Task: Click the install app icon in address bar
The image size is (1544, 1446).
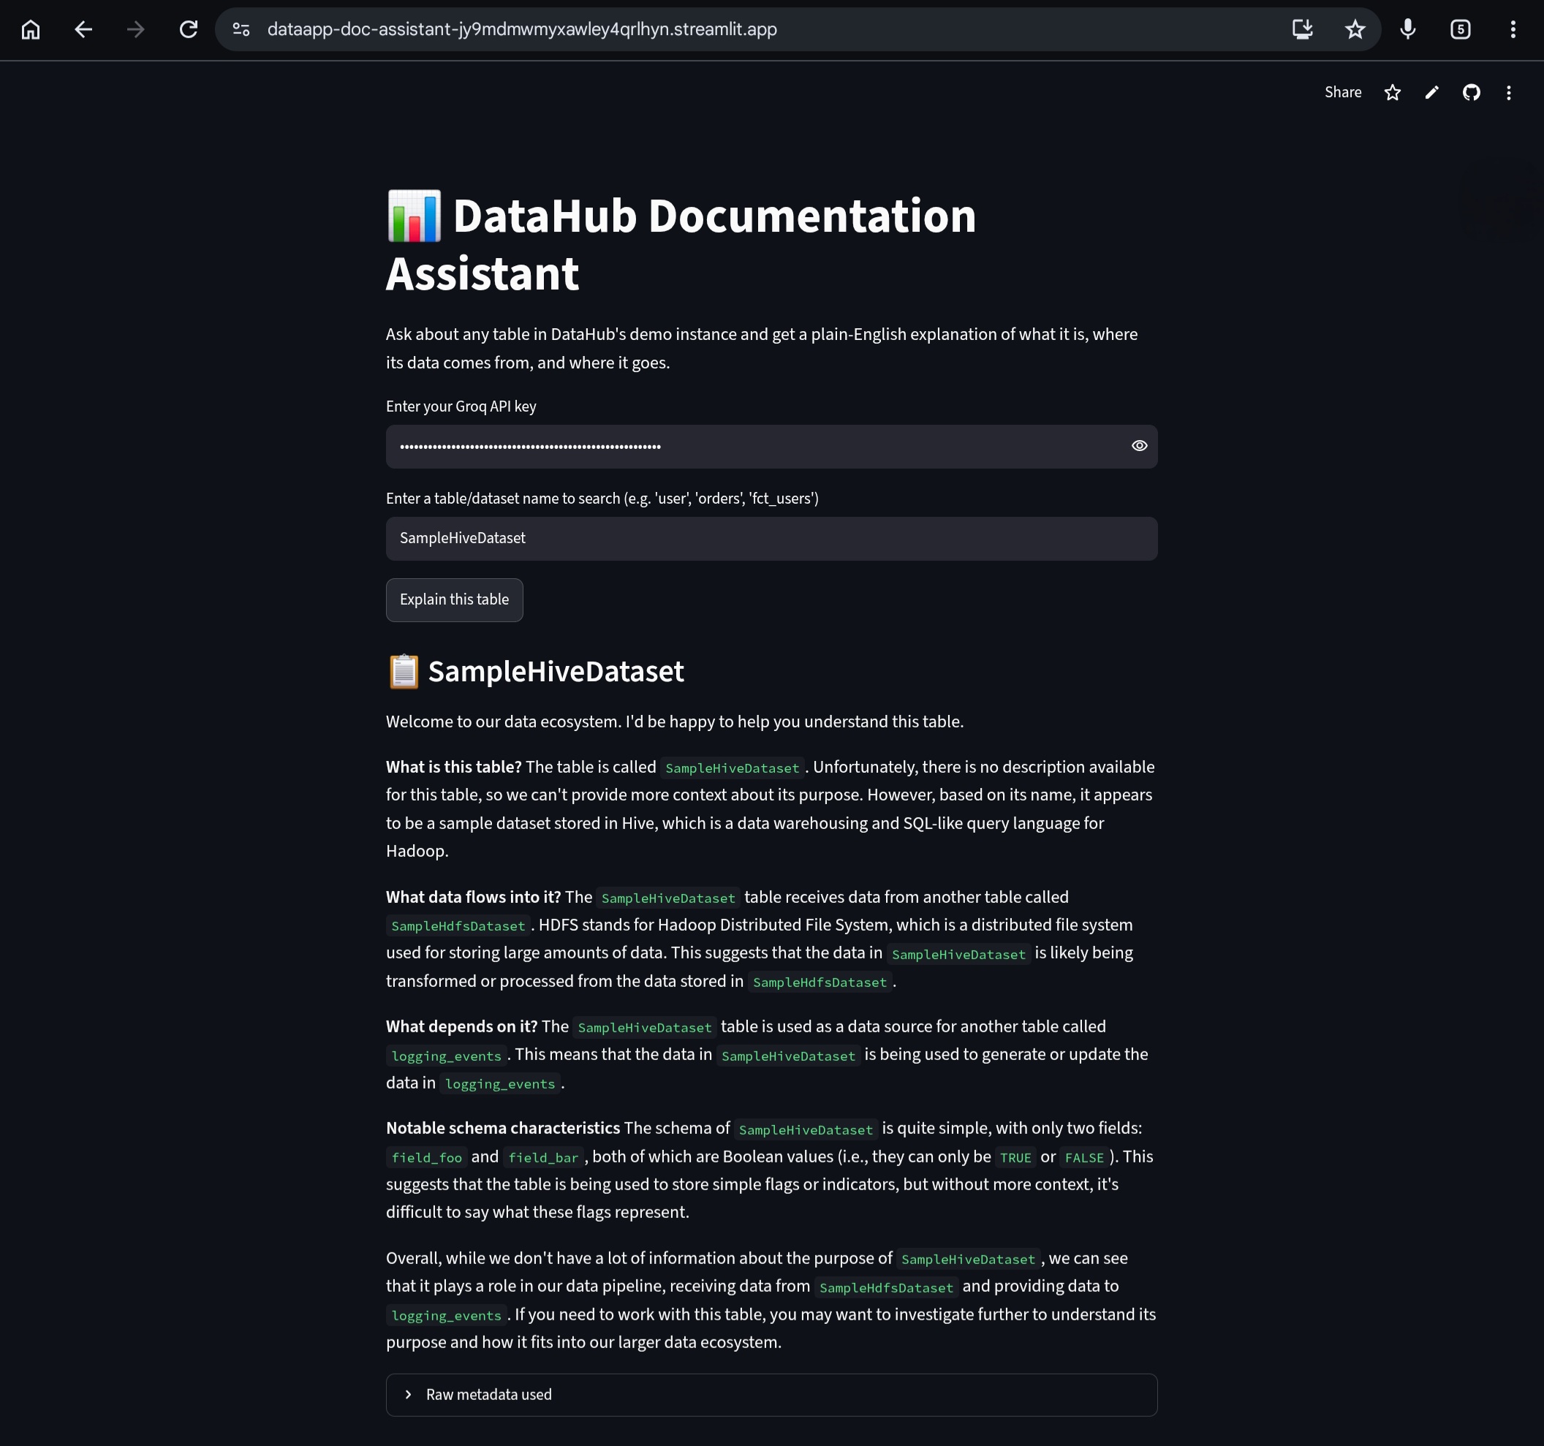Action: [1303, 29]
